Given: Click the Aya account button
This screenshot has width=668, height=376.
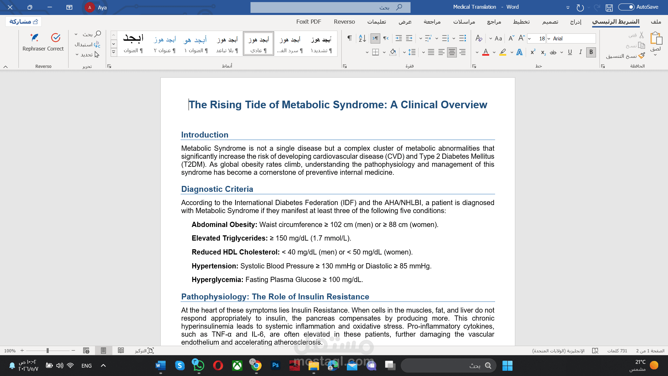Looking at the screenshot, I should (x=96, y=7).
